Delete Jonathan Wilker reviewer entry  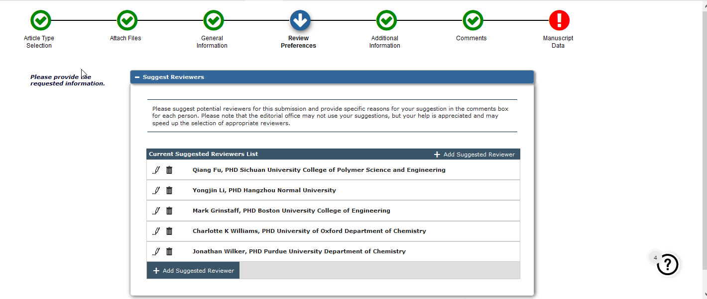tap(169, 251)
